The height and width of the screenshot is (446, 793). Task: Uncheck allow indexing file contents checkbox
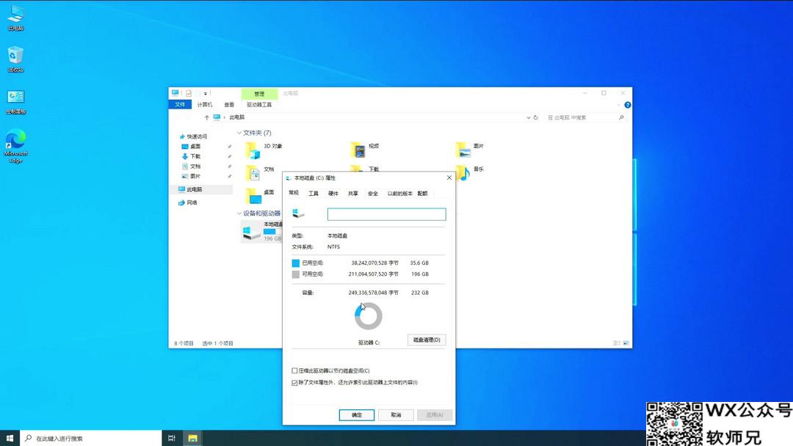294,383
